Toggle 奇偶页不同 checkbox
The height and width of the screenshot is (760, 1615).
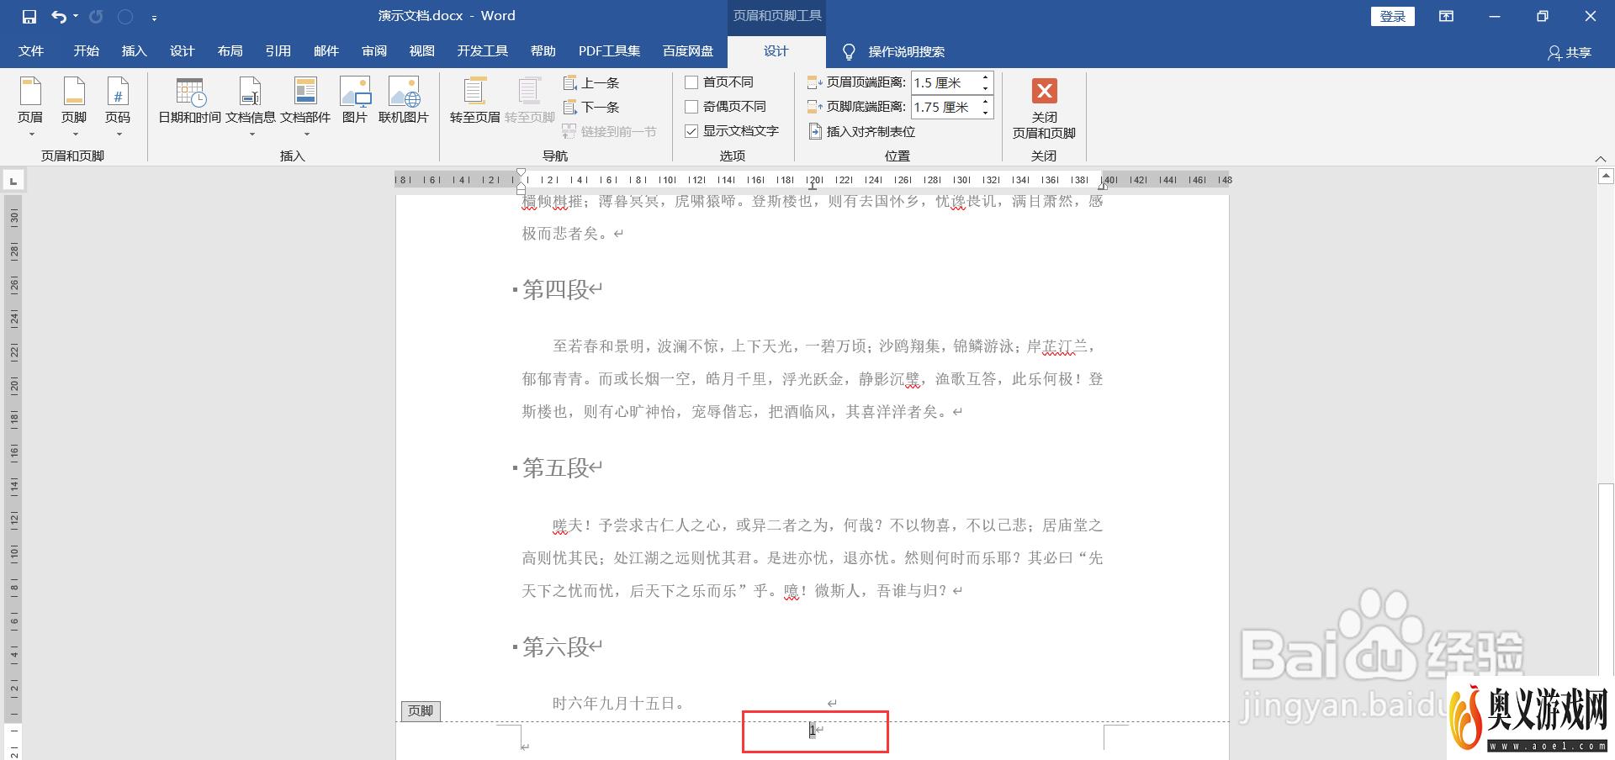point(691,107)
